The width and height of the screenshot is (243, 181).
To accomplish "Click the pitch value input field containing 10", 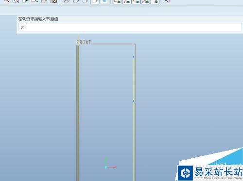I will 130,27.
